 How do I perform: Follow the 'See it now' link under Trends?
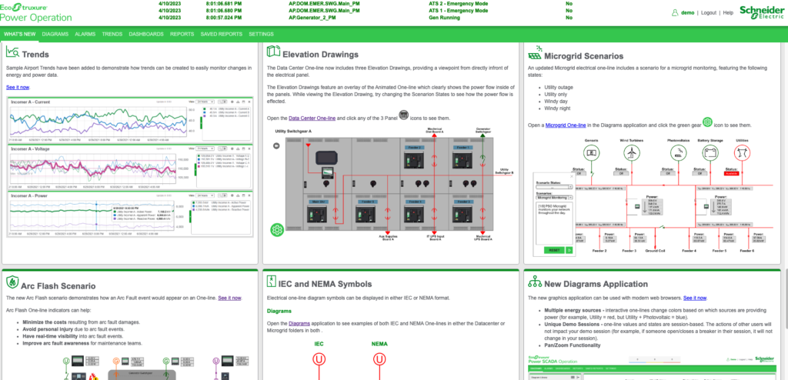18,88
